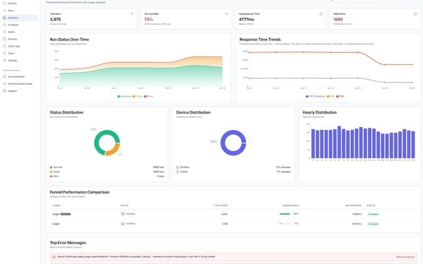Select the Analytics menu item
423x264 pixels.
click(x=13, y=17)
